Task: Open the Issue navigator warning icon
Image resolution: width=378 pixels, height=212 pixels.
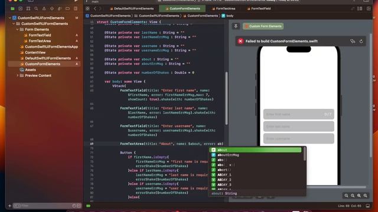Action: [44, 9]
